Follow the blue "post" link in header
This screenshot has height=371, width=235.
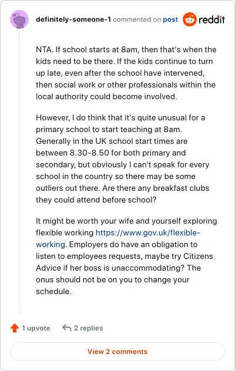click(170, 19)
